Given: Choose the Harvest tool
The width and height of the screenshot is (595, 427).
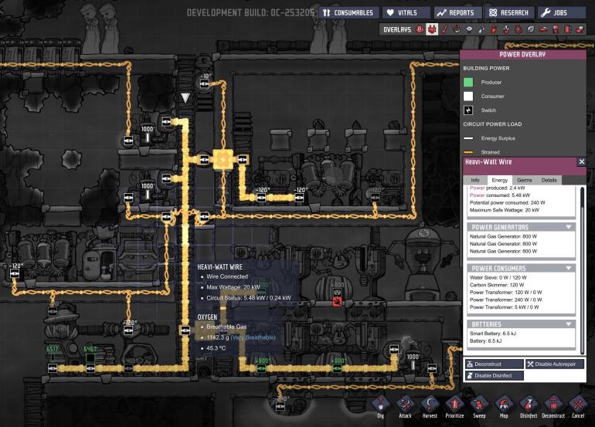Looking at the screenshot, I should click(x=430, y=404).
